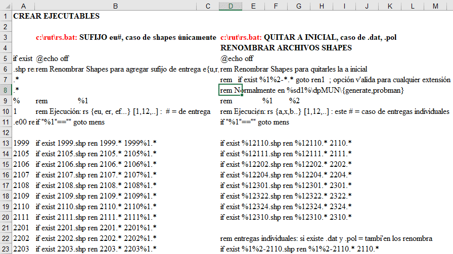453x254 pixels.
Task: Select column H header
Action: (322, 6)
